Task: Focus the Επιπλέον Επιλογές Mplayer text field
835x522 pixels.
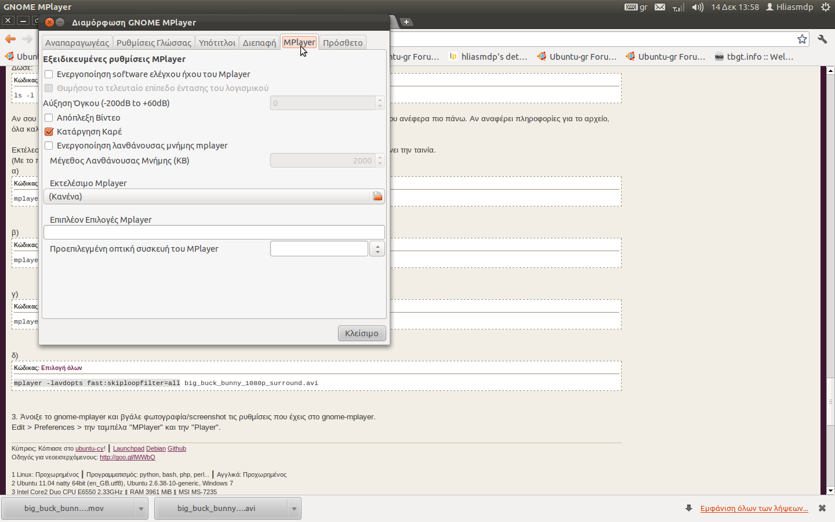Action: point(214,232)
